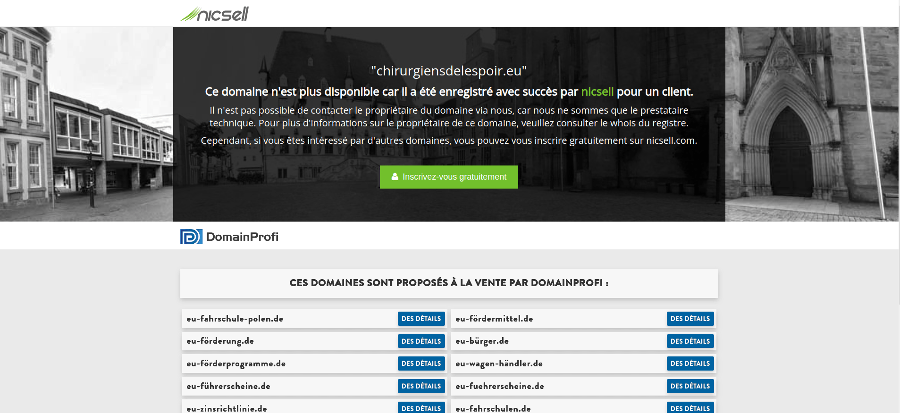This screenshot has height=413, width=900.
Task: Click the heading about domains sold by DomainProfi
Action: pyautogui.click(x=449, y=283)
